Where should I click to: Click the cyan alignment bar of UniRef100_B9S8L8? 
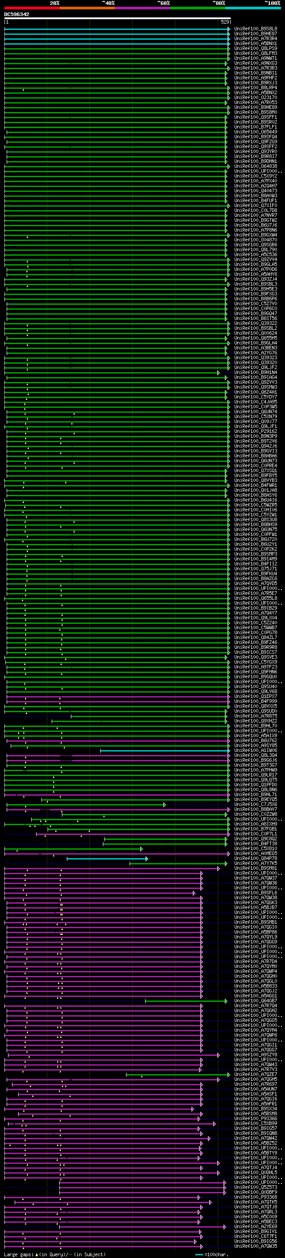[x=117, y=29]
